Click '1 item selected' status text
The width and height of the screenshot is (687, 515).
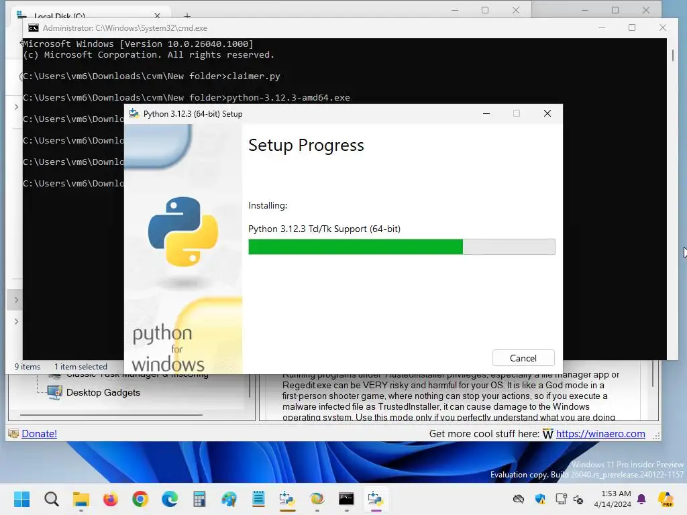(x=81, y=367)
